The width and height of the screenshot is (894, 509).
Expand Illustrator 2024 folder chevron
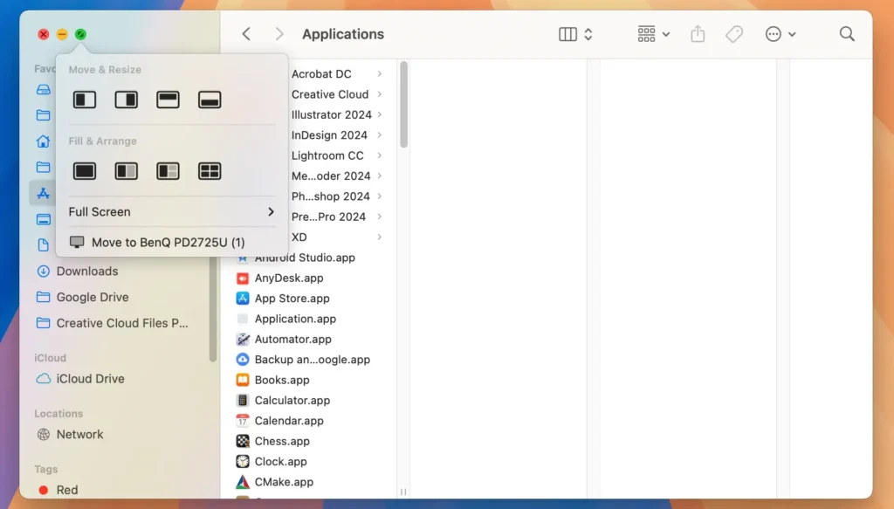[x=379, y=114]
